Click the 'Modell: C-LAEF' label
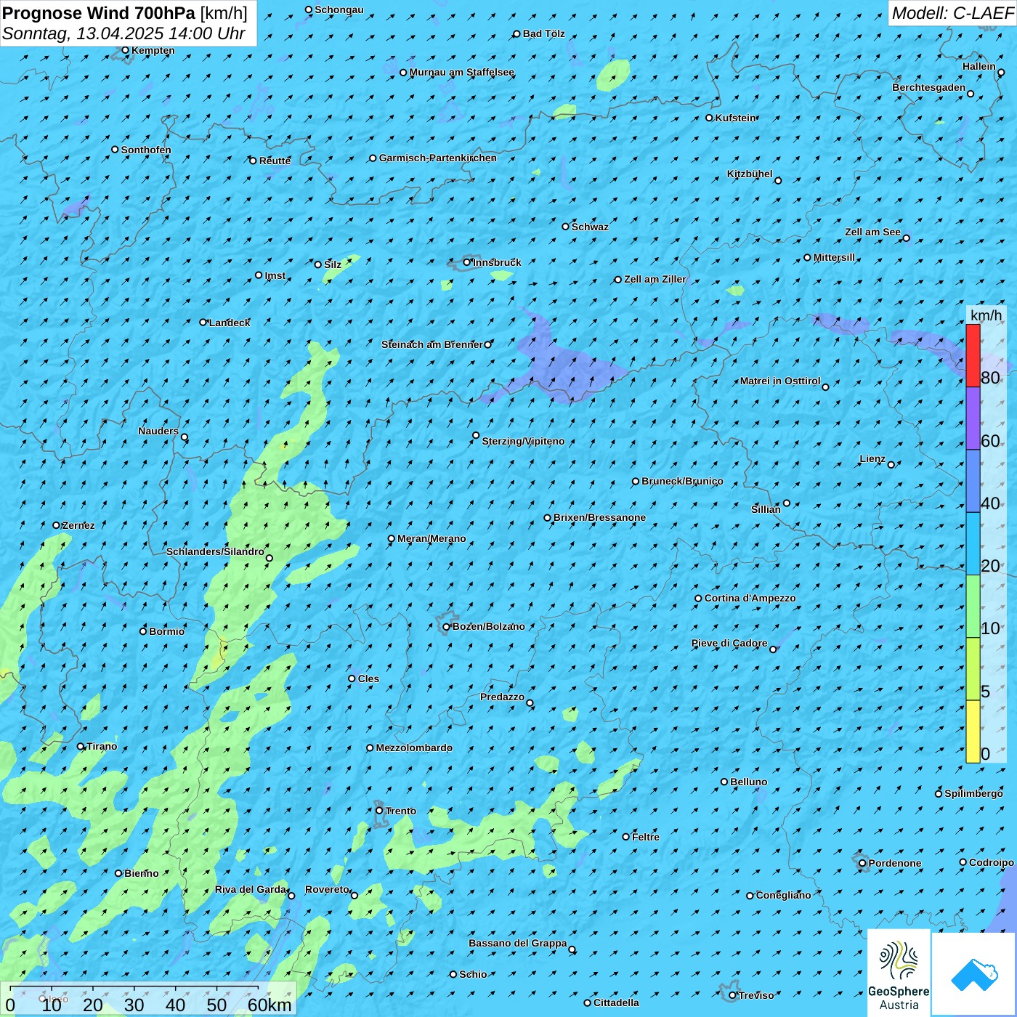This screenshot has width=1017, height=1017. pos(952,13)
